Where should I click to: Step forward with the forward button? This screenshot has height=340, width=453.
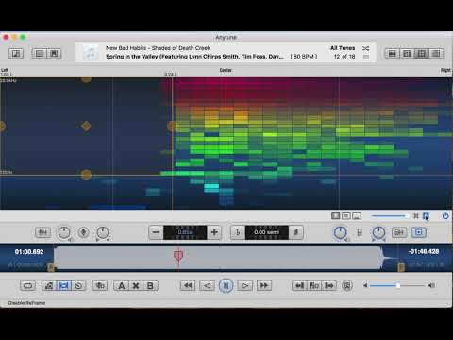(244, 286)
